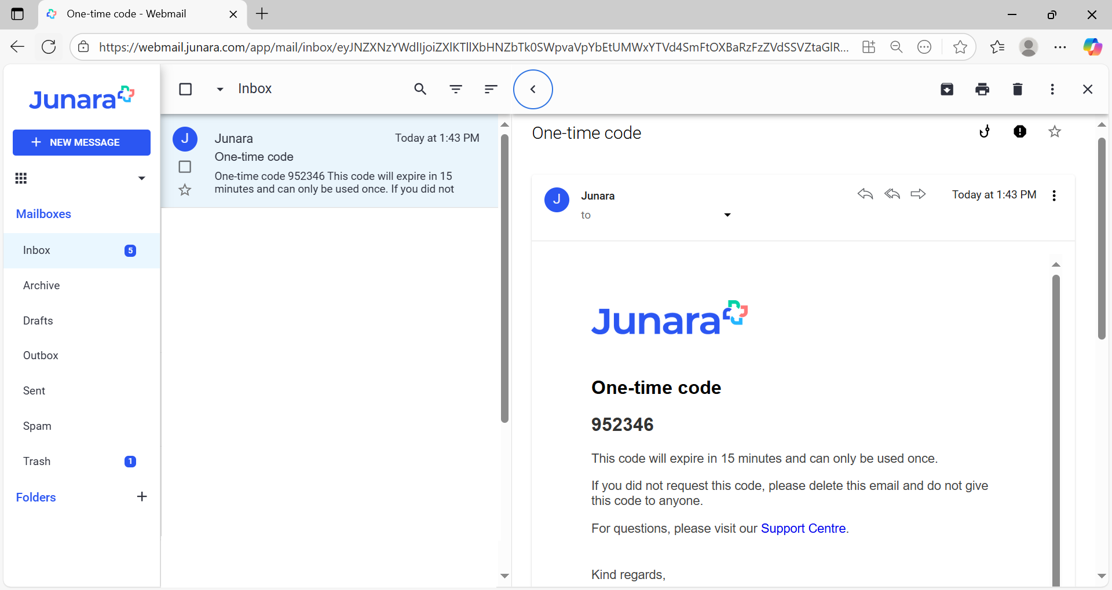Click the sender avatar J in the email header
Screen dimensions: 1112x590
[x=557, y=200]
